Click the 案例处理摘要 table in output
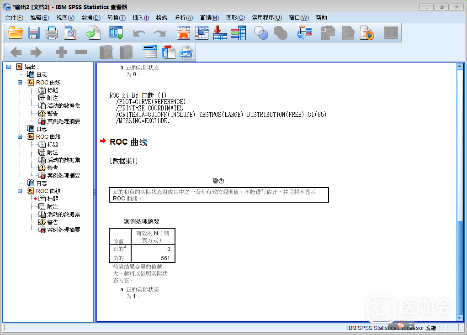The image size is (467, 335). [x=142, y=245]
